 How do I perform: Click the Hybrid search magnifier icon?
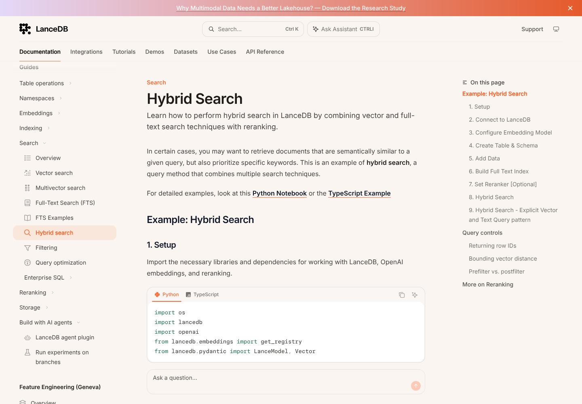click(x=27, y=233)
